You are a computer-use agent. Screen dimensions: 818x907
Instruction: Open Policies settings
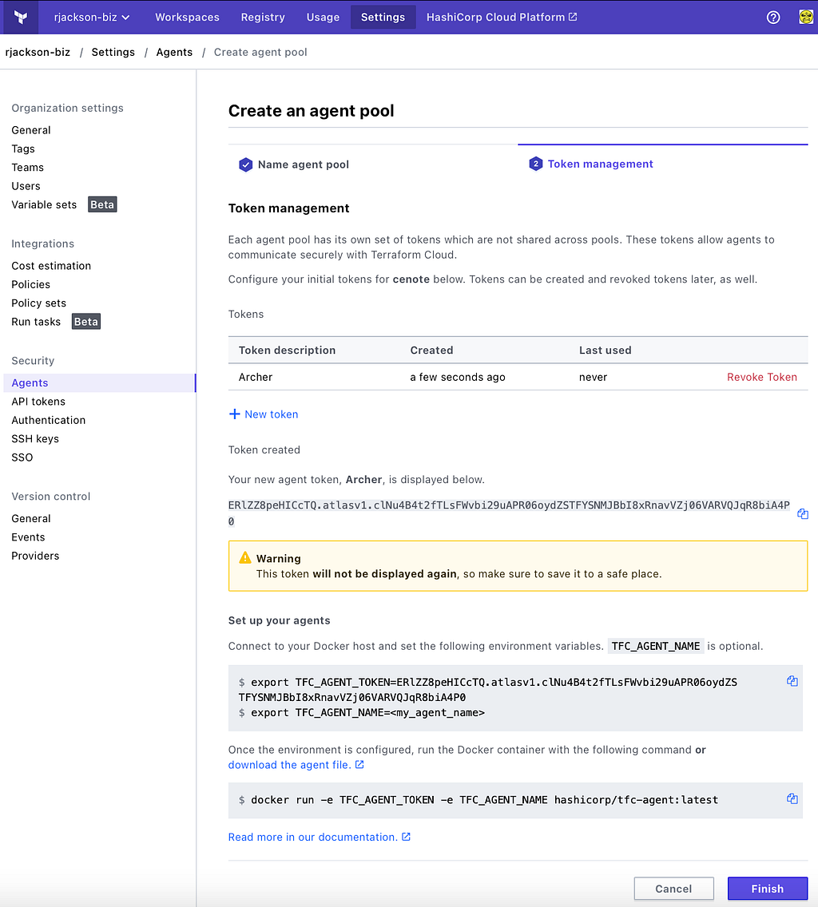[30, 284]
